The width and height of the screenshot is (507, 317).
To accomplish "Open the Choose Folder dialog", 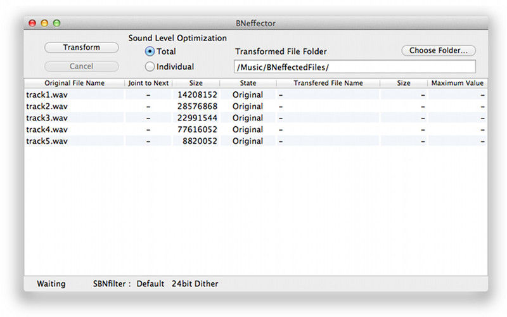I will coord(439,51).
